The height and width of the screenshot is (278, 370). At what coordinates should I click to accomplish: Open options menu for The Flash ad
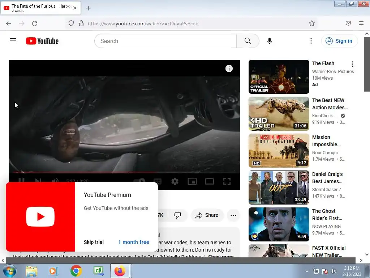pyautogui.click(x=353, y=64)
